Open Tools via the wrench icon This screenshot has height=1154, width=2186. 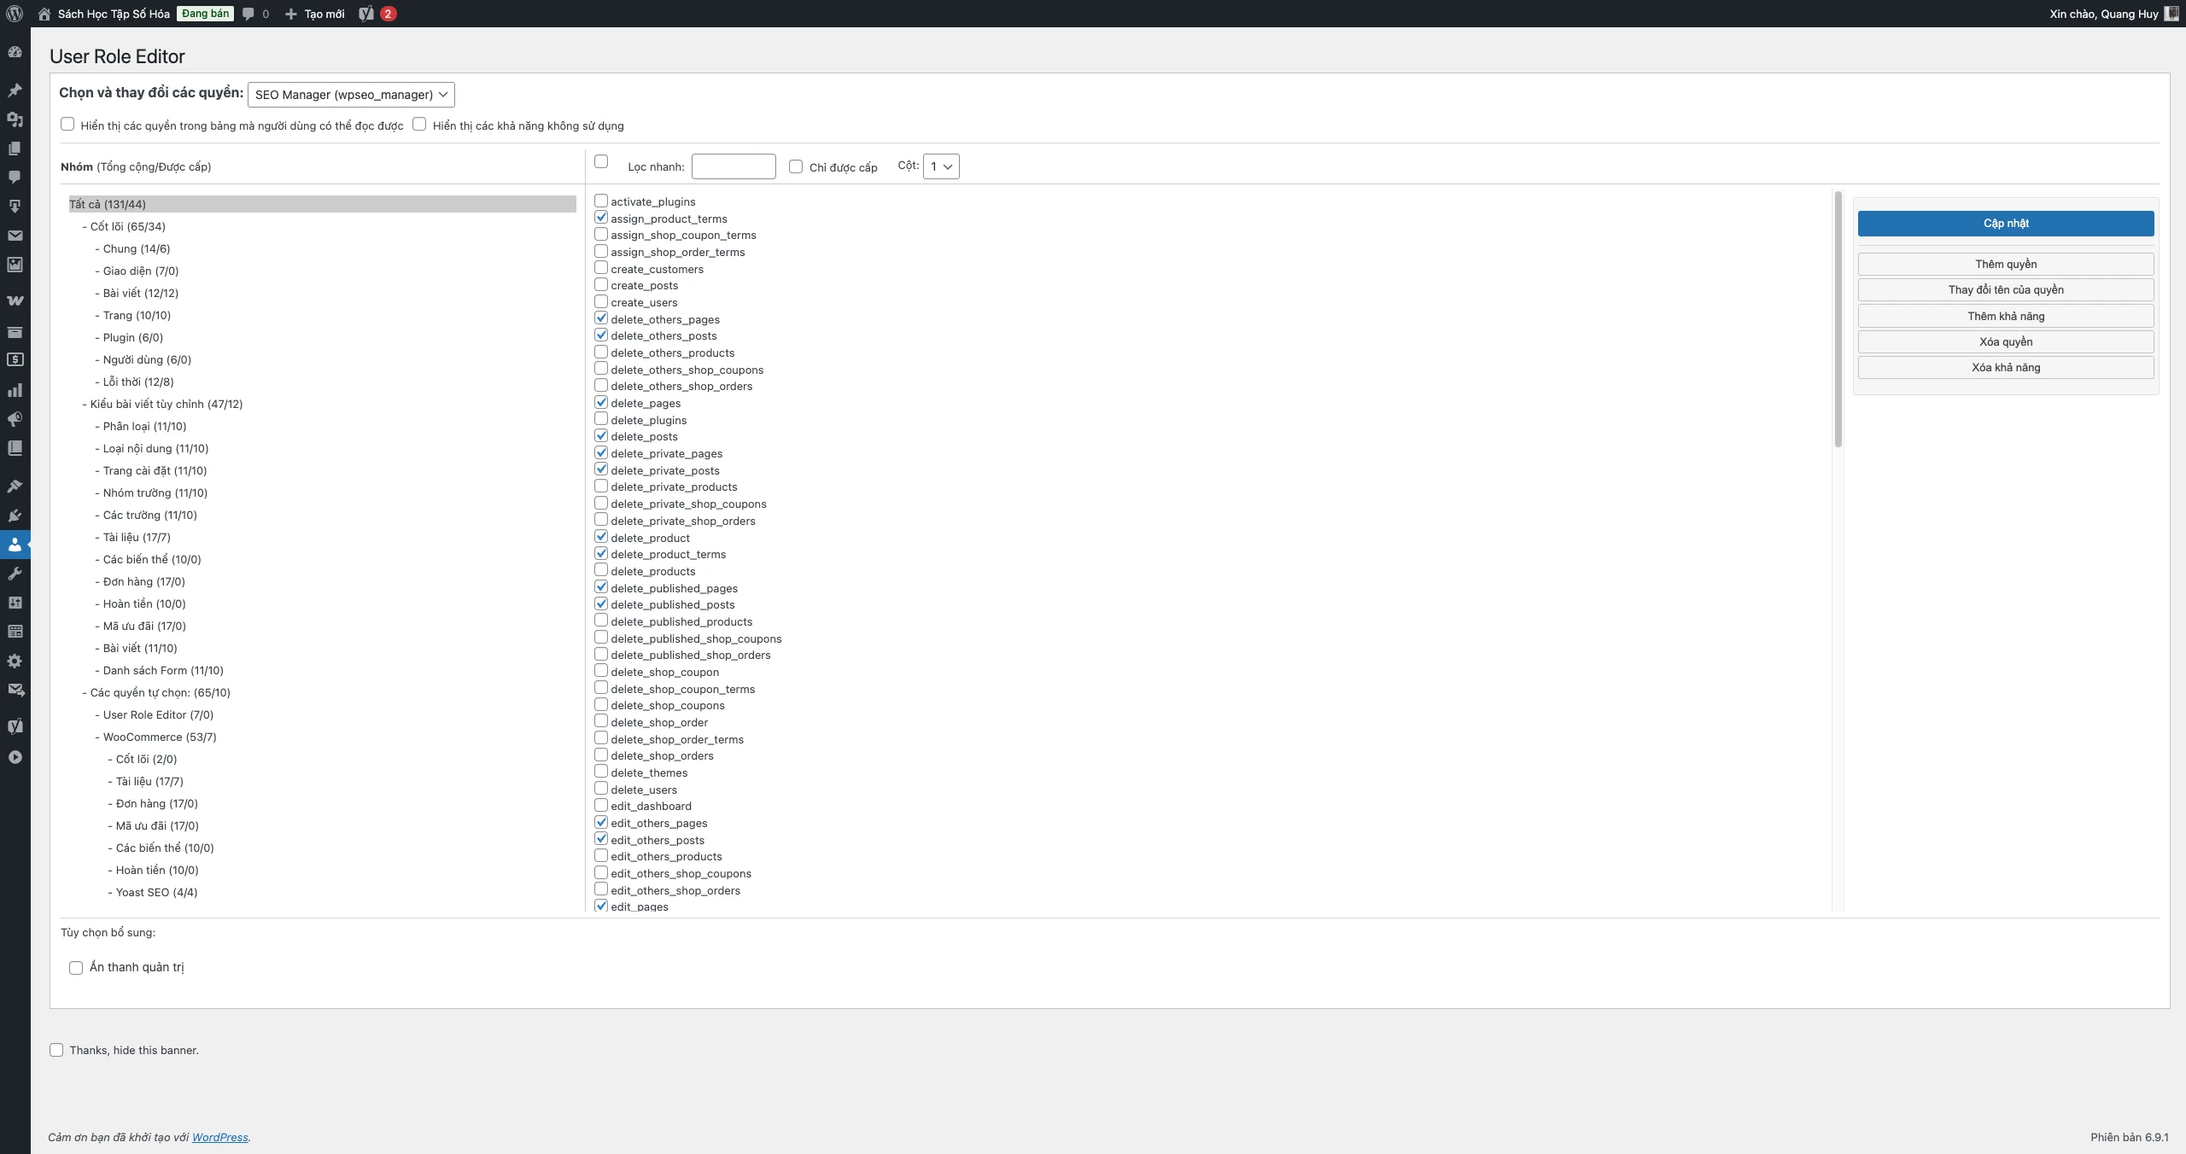coord(15,574)
